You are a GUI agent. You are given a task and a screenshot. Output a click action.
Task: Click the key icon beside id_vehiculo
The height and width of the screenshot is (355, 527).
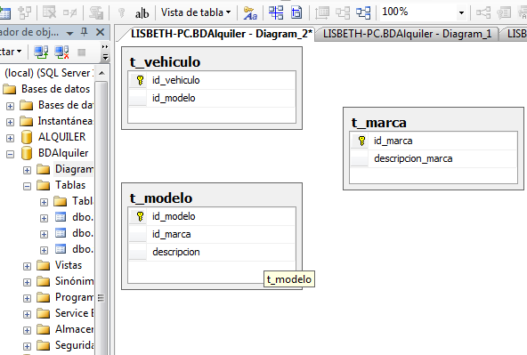click(140, 80)
